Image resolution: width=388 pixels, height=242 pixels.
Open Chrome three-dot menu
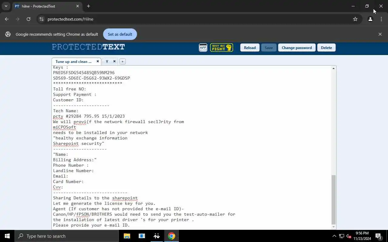[x=381, y=19]
